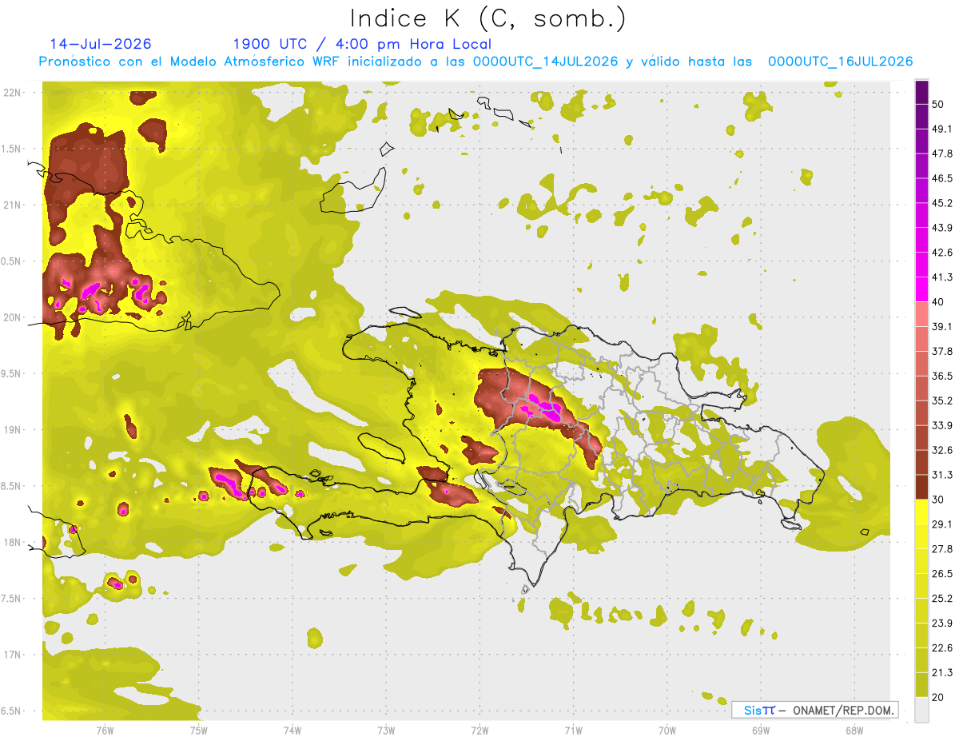The image size is (959, 741).
Task: Click the colorbar value '41.3'
Action: [x=942, y=277]
